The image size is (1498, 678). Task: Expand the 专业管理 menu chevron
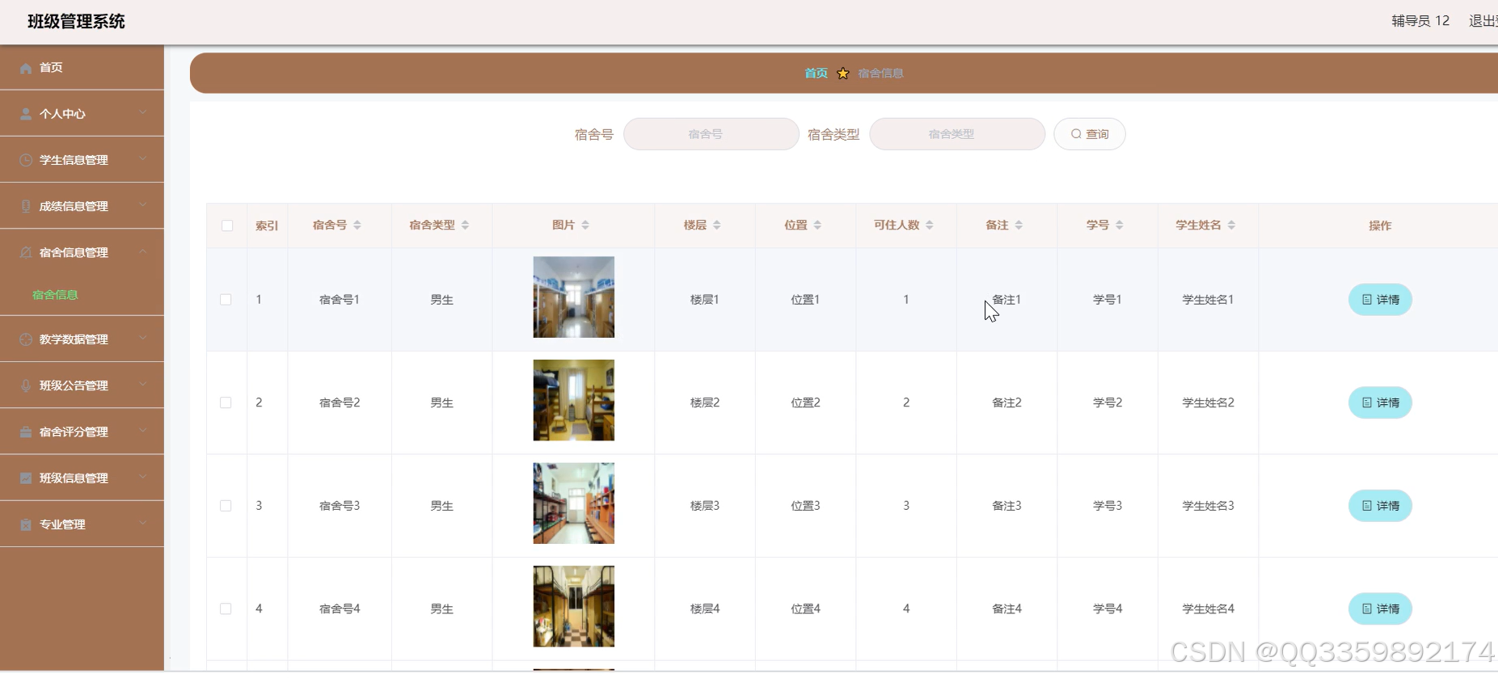coord(143,523)
